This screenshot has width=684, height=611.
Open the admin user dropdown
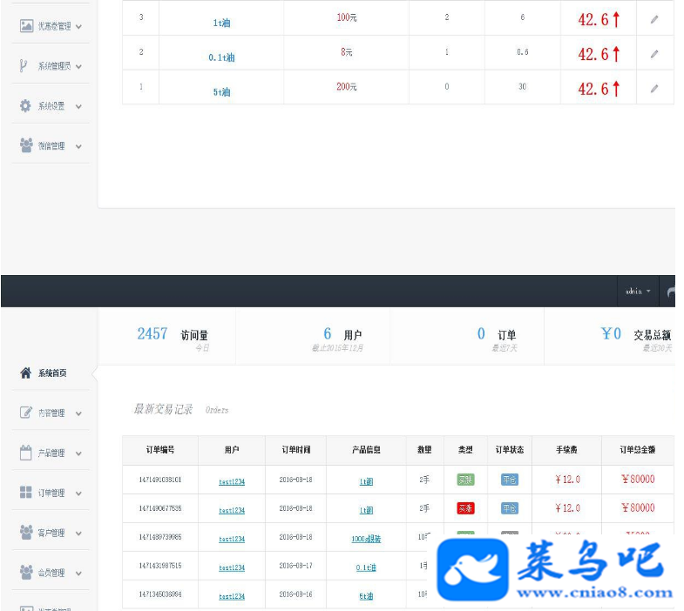638,291
